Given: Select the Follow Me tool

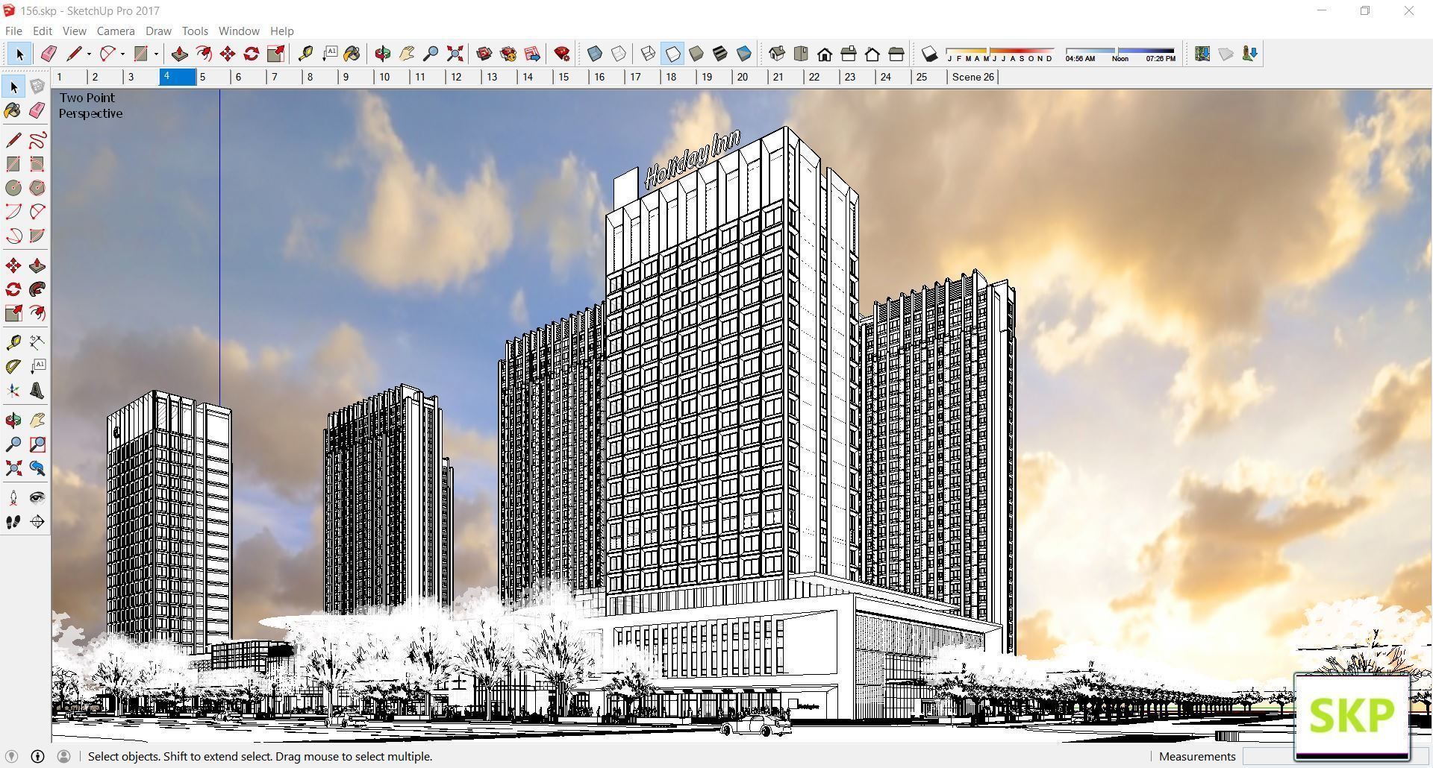Looking at the screenshot, I should (37, 289).
